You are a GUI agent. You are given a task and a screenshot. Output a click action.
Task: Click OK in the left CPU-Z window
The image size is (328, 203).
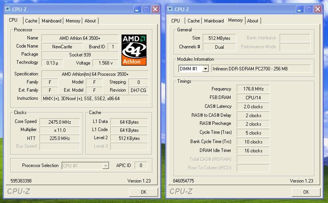pos(143,192)
